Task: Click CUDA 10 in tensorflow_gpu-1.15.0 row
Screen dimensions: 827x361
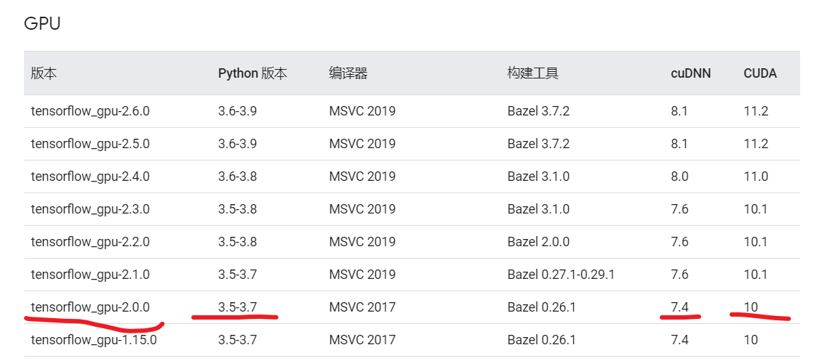Action: [x=751, y=340]
